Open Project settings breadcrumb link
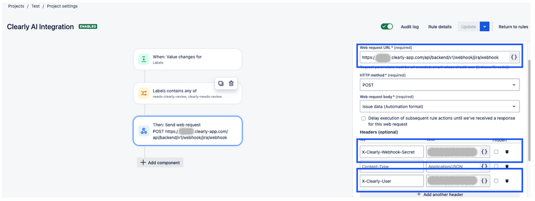 coord(62,6)
